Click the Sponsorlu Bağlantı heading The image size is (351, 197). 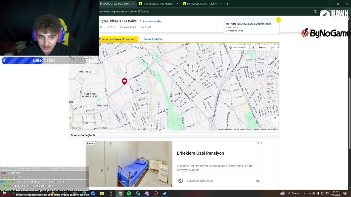(x=83, y=135)
